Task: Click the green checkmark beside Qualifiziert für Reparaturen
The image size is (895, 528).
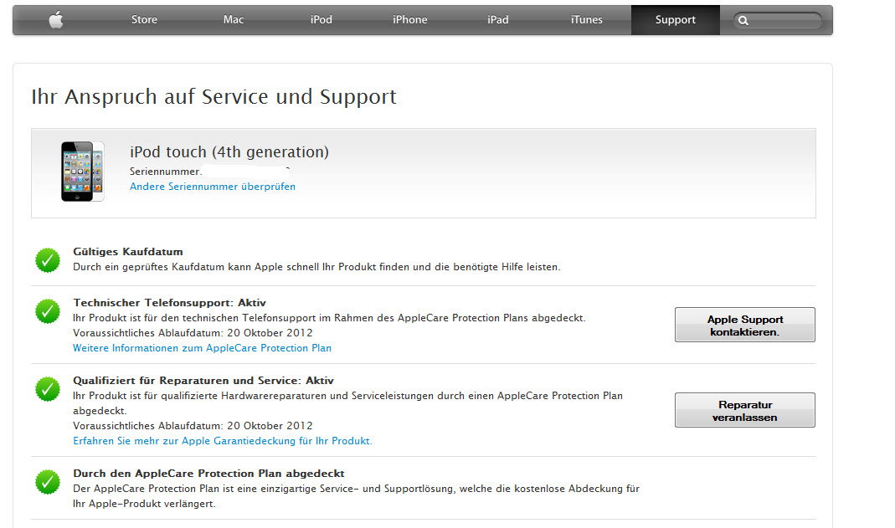Action: coord(48,389)
